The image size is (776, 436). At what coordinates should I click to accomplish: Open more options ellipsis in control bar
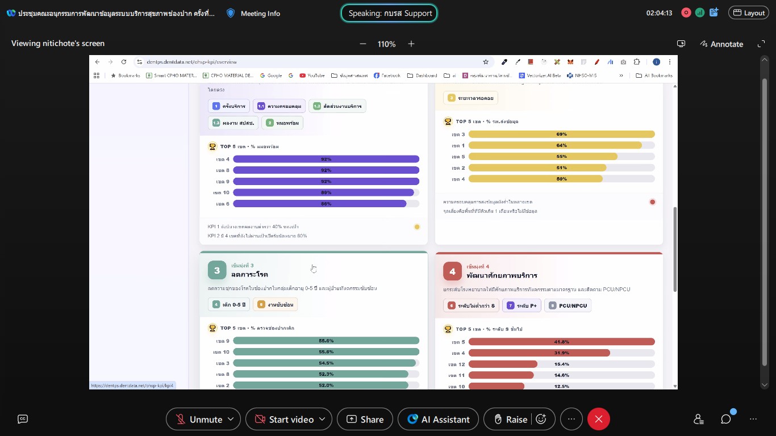[x=571, y=420]
